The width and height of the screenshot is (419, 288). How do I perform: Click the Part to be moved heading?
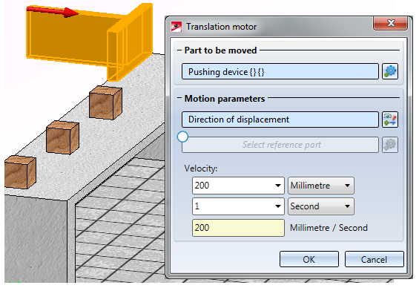(x=220, y=50)
